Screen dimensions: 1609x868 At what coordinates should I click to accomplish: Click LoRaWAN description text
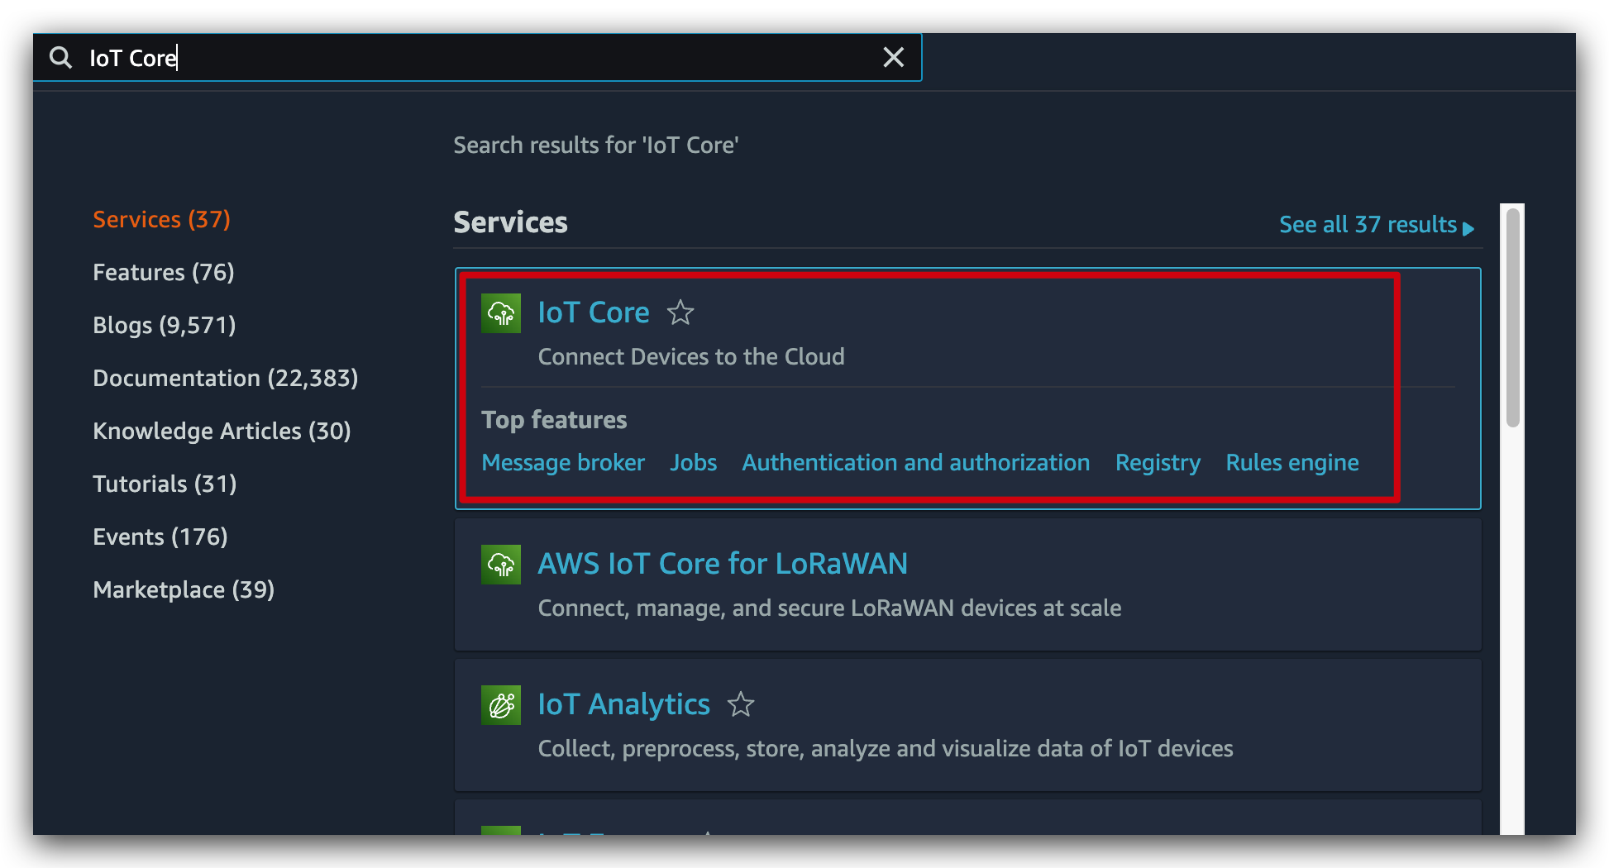click(x=829, y=608)
